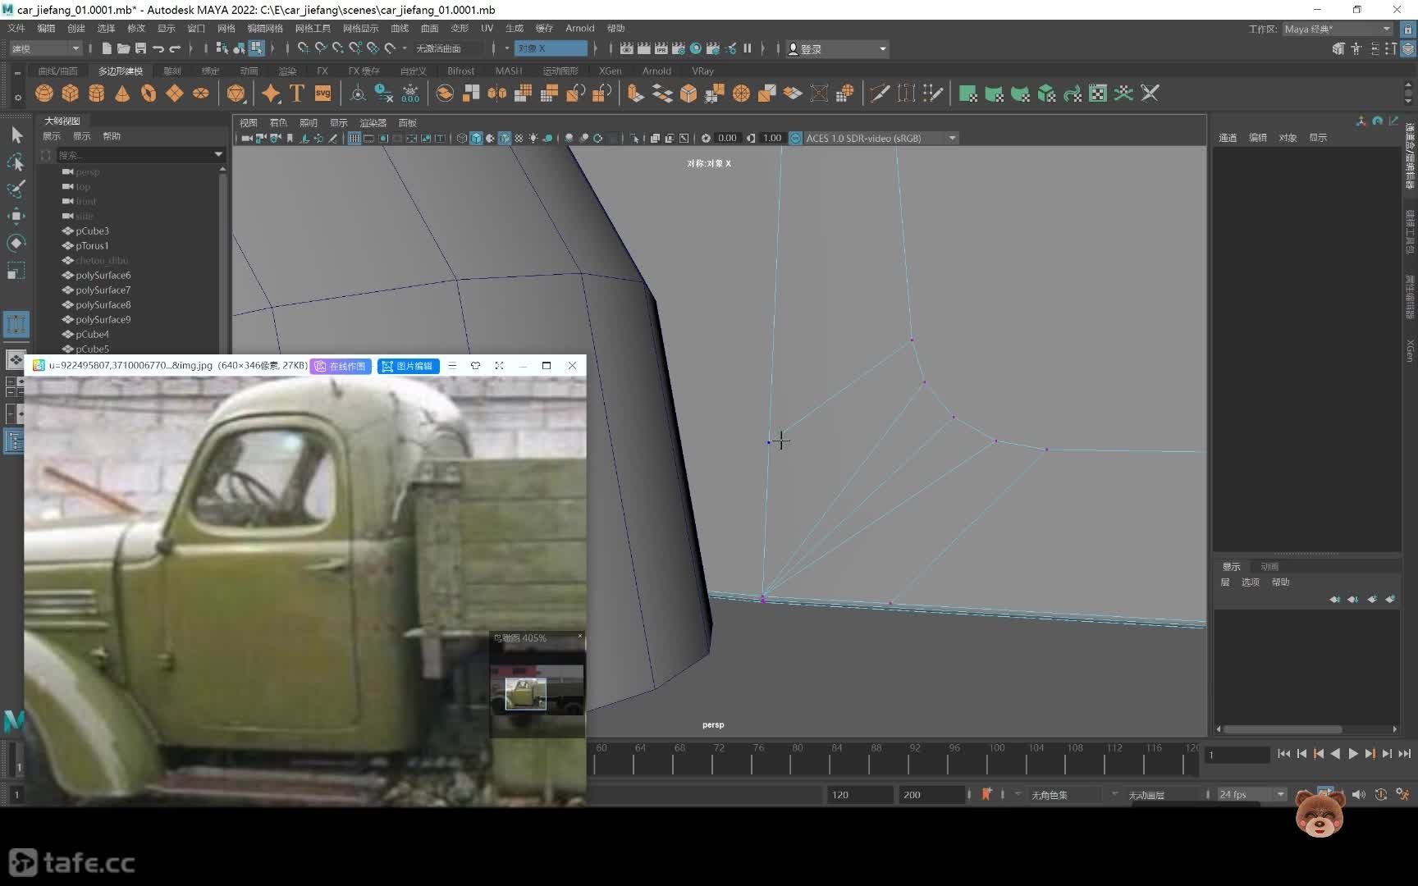The width and height of the screenshot is (1418, 886).
Task: Click play backwards button
Action: tap(1336, 753)
